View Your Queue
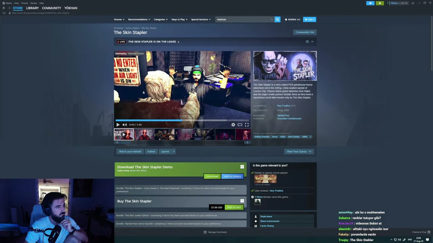433x243 pixels. [299, 152]
